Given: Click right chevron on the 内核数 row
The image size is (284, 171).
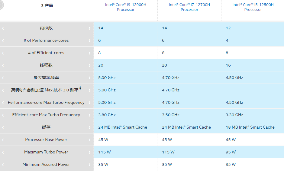Looking at the screenshot, I should (89, 28).
